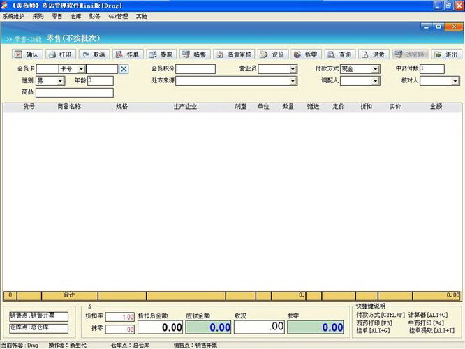Click the 临售审核 review button
Image resolution: width=465 pixels, height=349 pixels.
[x=234, y=54]
